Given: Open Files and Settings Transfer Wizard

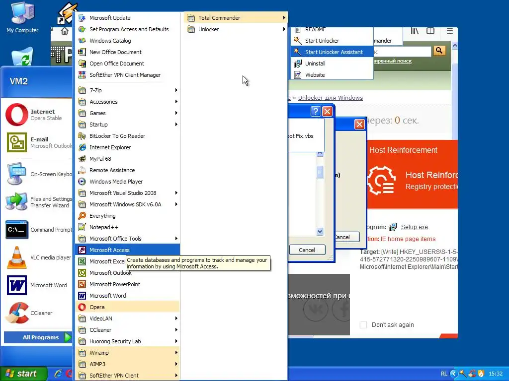Looking at the screenshot, I should pyautogui.click(x=38, y=202).
